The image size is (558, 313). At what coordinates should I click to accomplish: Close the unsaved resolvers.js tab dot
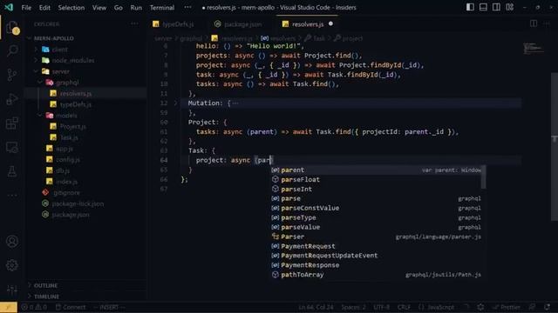330,23
